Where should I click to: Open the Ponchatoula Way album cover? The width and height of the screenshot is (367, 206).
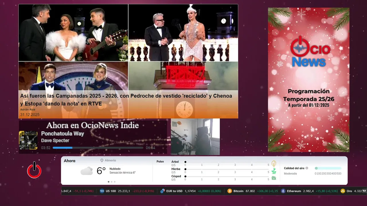(x=28, y=140)
